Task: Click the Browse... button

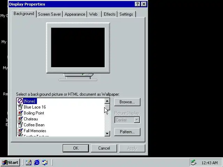Action: click(127, 102)
